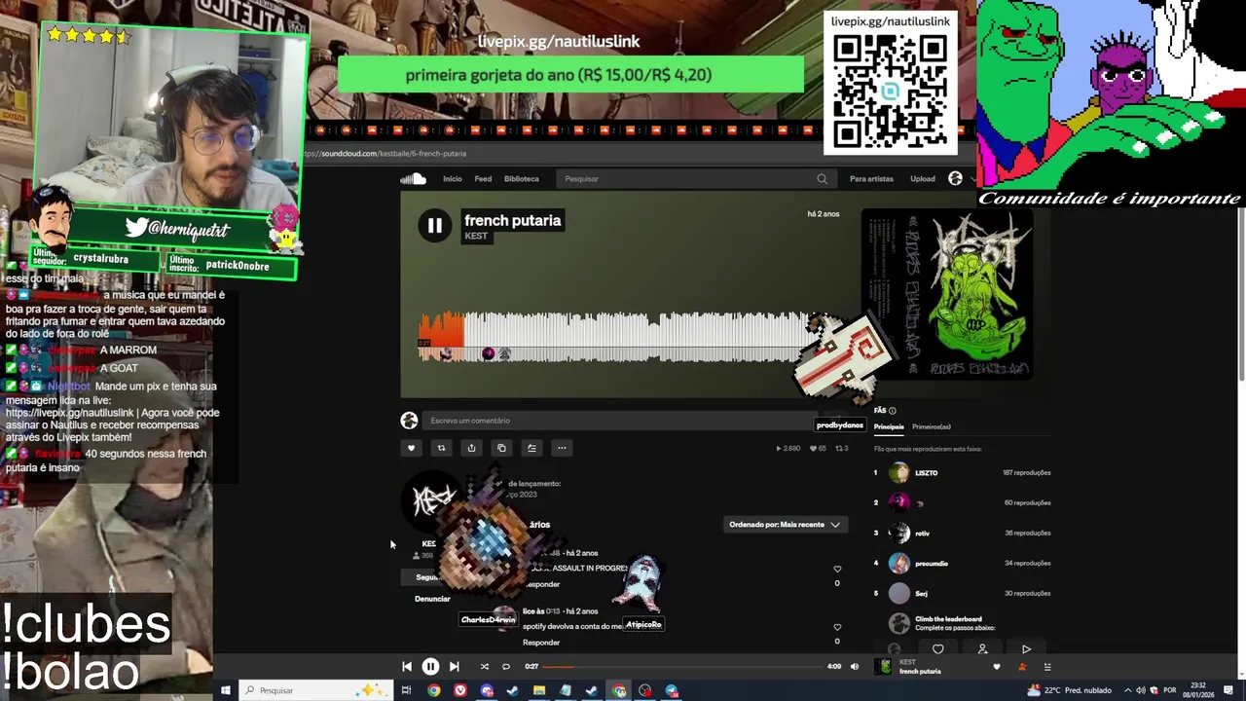Add track to next up icon
Screen dimensions: 1246x701
click(x=531, y=448)
